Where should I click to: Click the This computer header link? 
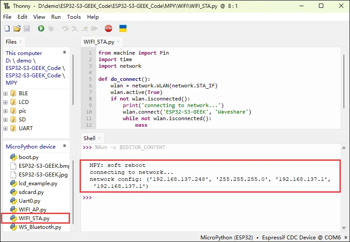tap(24, 53)
